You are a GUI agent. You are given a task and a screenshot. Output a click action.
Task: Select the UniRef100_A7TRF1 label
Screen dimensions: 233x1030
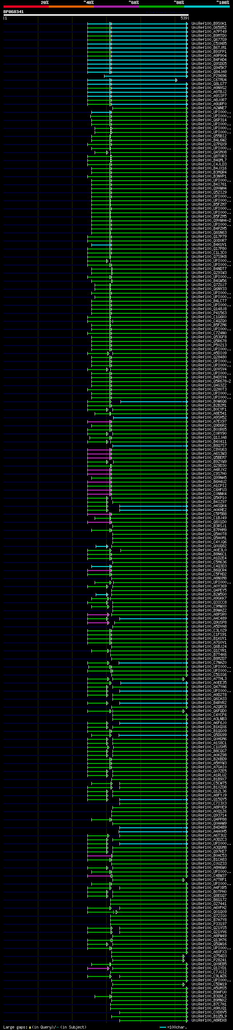pyautogui.click(x=209, y=880)
